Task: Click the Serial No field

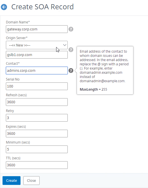Action: click(37, 86)
